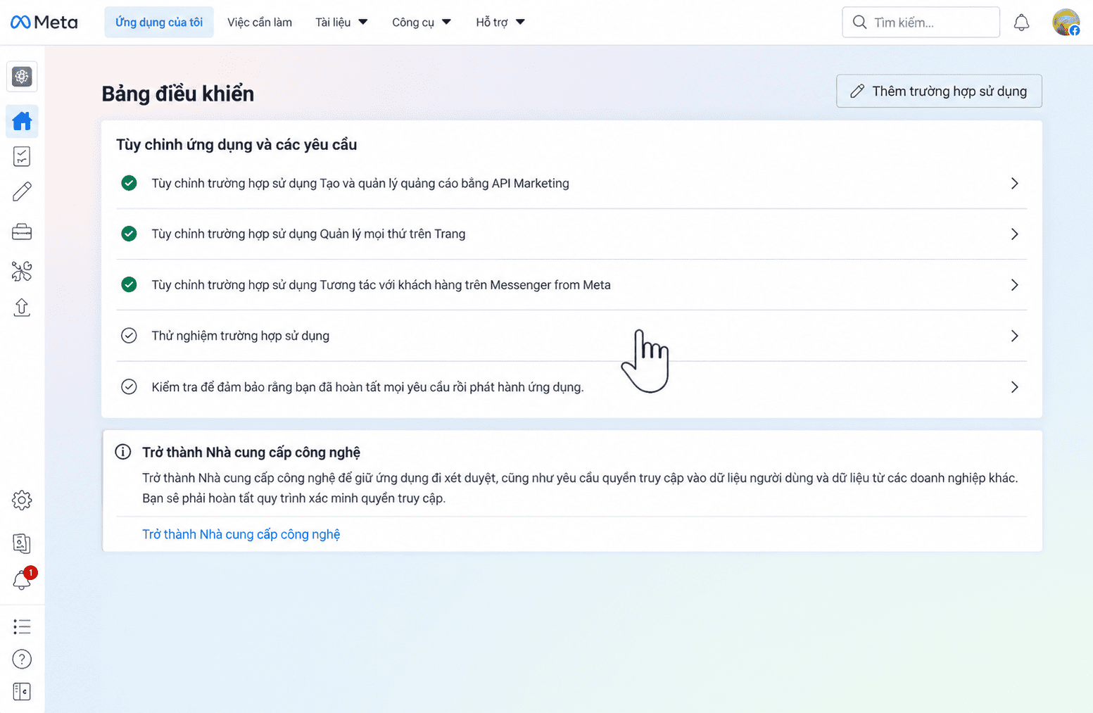Click green check for API Marketing use case
The height and width of the screenshot is (713, 1093).
pyautogui.click(x=129, y=183)
